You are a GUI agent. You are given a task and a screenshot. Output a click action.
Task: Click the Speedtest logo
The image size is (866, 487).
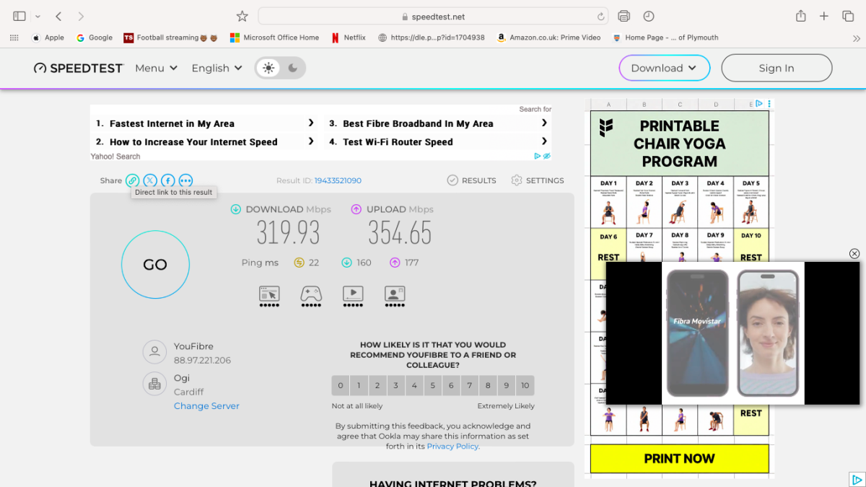79,68
